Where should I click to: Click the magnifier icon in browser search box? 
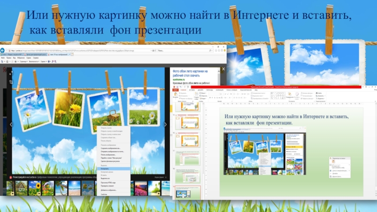pos(211,51)
